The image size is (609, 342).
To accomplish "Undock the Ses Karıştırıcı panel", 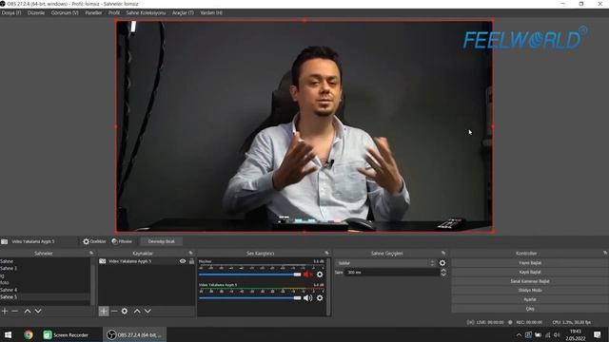I will point(326,253).
